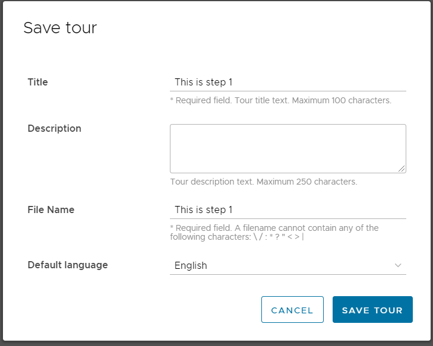
Task: Open the Default language dropdown
Action: (x=287, y=265)
